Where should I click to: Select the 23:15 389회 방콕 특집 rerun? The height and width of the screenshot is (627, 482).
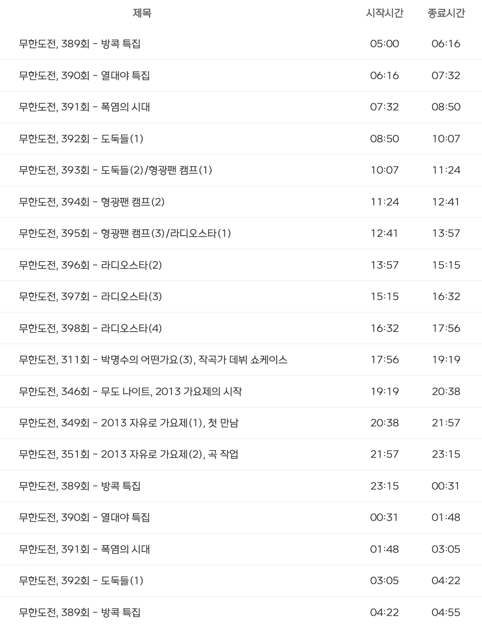point(241,486)
